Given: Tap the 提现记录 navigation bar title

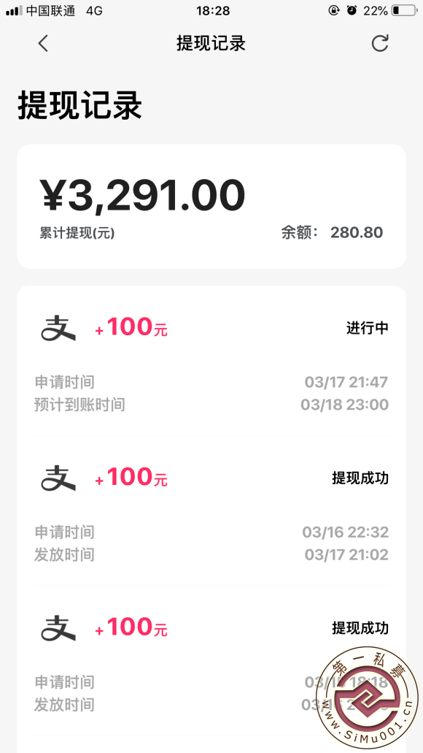Looking at the screenshot, I should tap(211, 44).
